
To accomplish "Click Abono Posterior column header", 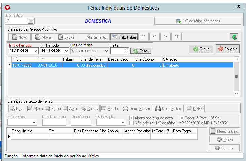I will (x=137, y=131).
